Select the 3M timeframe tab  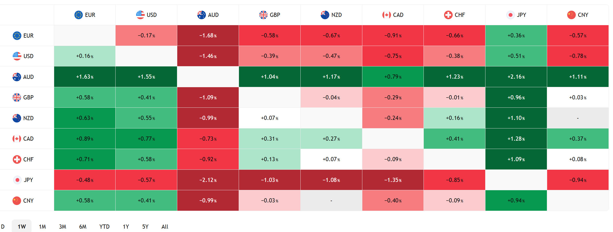pos(62,227)
